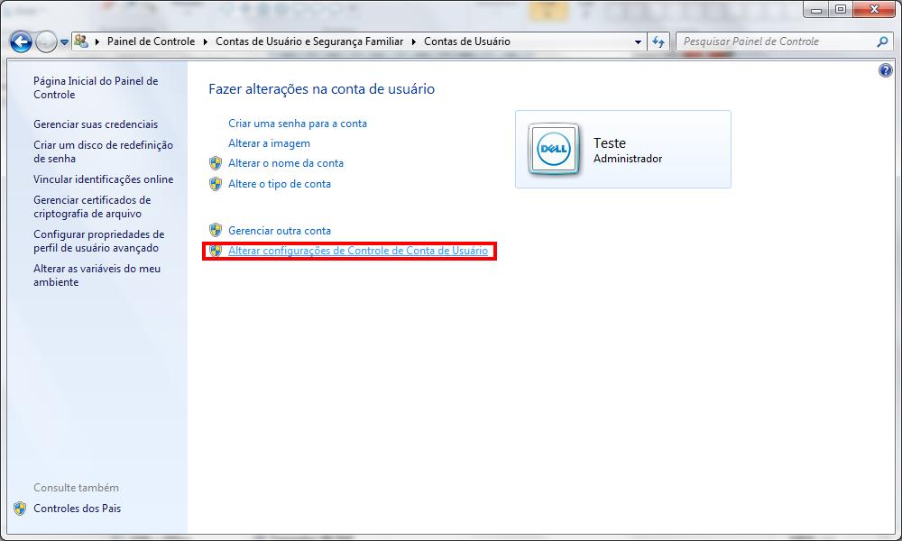902x541 pixels.
Task: Open recent pages dropdown next to Forward
Action: 64,42
